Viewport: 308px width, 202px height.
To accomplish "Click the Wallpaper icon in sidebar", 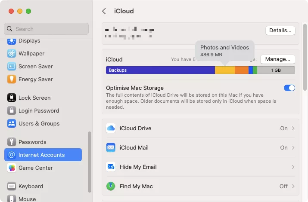I will [12, 54].
